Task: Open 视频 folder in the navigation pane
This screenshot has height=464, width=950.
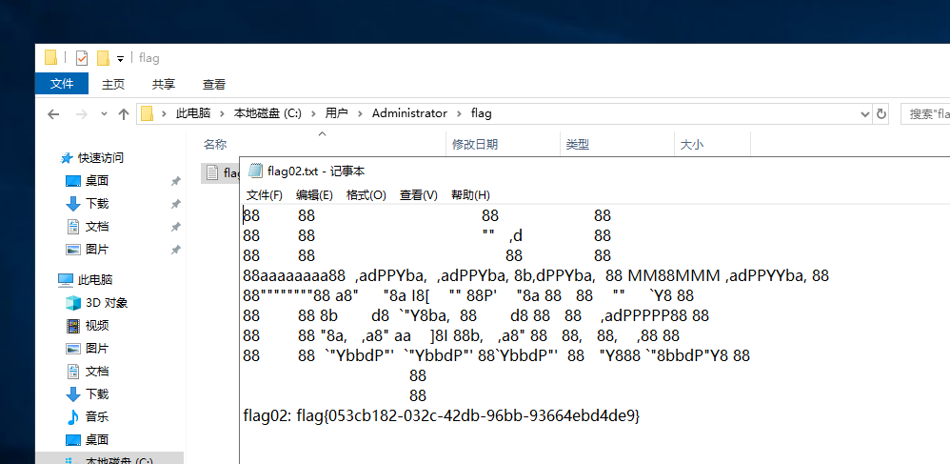Action: click(97, 326)
